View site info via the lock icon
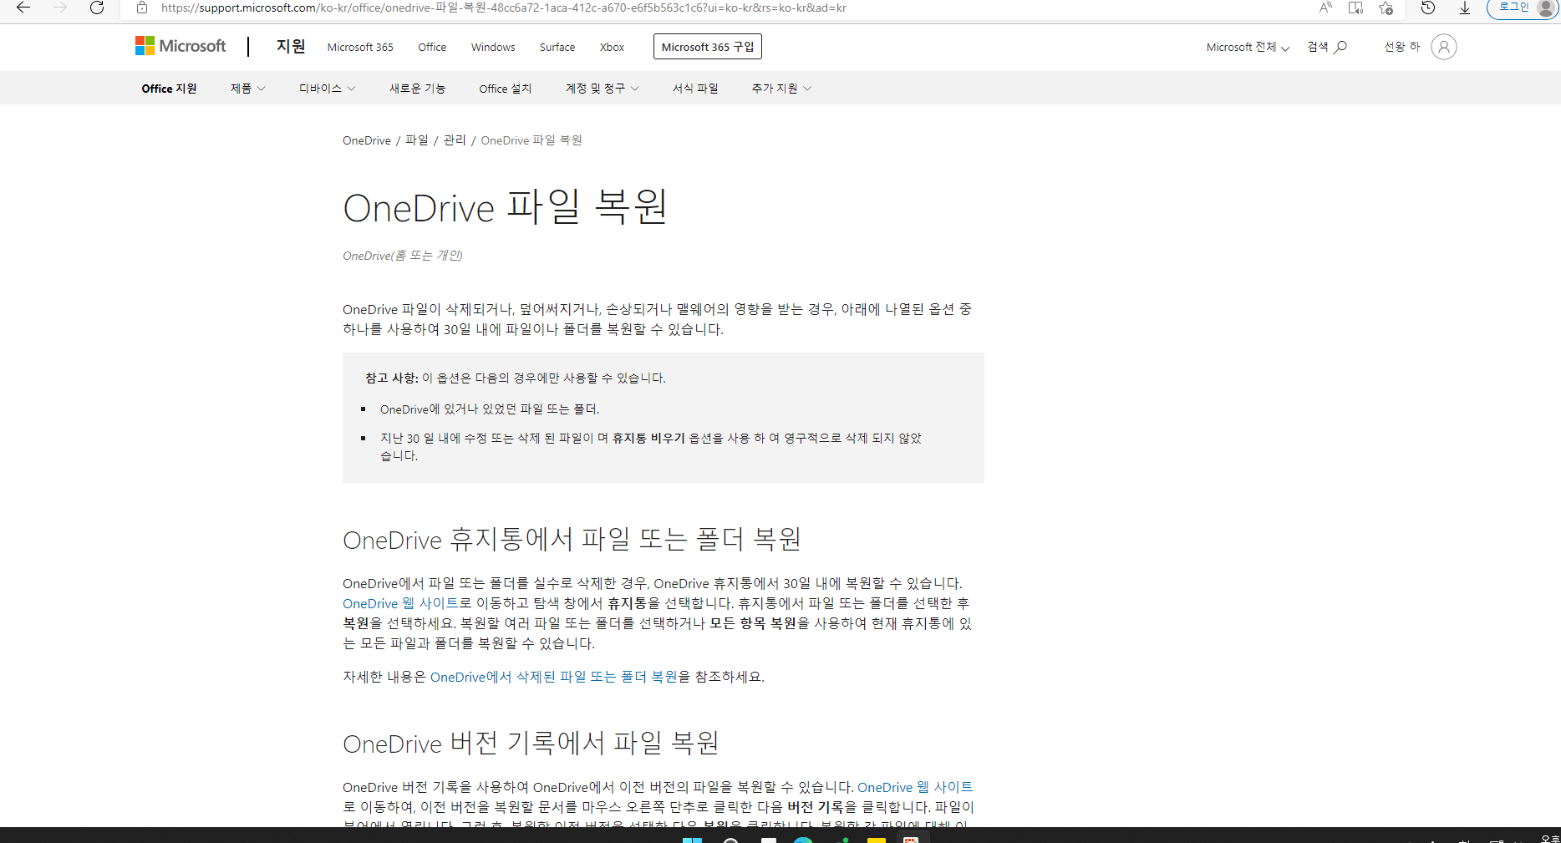Viewport: 1561px width, 843px height. click(142, 8)
